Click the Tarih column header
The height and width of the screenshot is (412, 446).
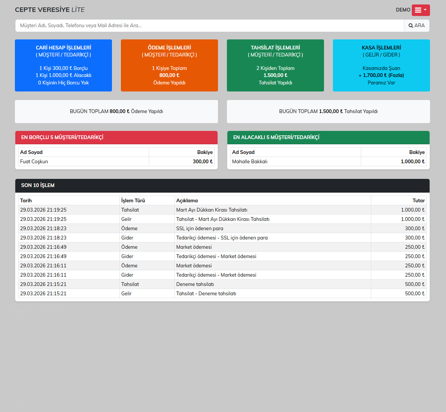tap(26, 200)
